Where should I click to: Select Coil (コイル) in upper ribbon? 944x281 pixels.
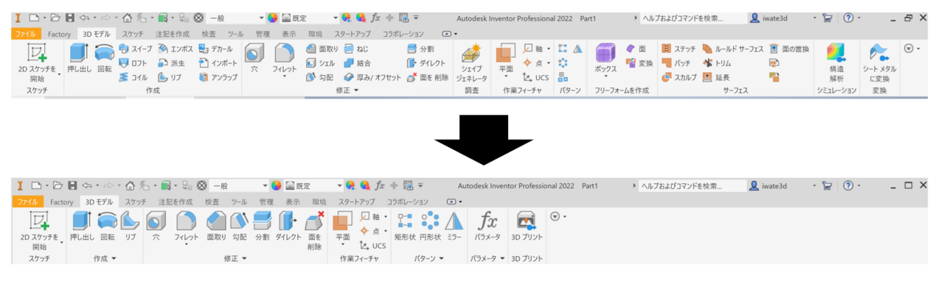[133, 77]
